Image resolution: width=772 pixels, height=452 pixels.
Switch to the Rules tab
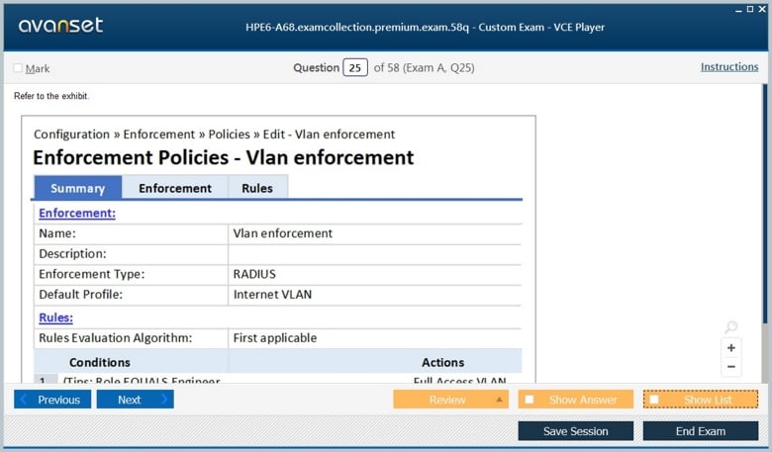click(257, 188)
